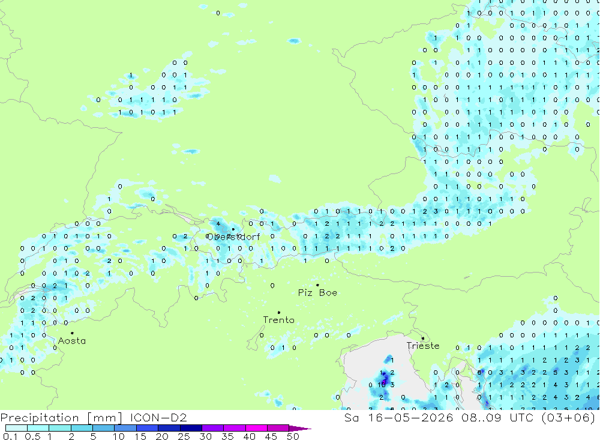Click the 40 mm magenta legend swatch
The height and width of the screenshot is (440, 600).
point(256,428)
